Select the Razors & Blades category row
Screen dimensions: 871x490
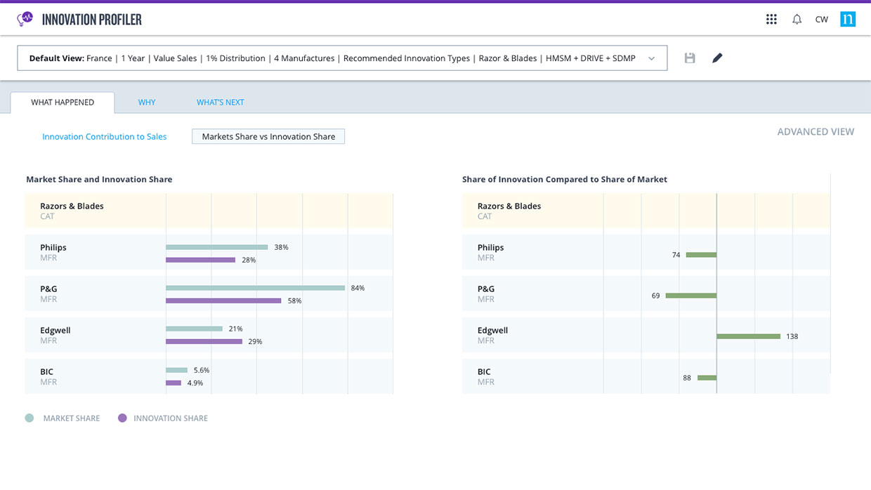[209, 211]
